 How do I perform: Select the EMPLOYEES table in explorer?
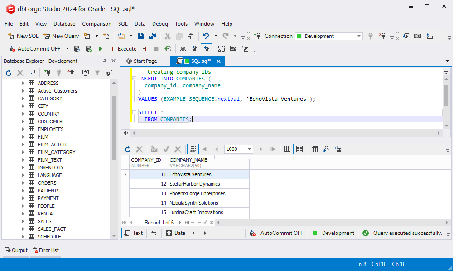[x=51, y=129]
